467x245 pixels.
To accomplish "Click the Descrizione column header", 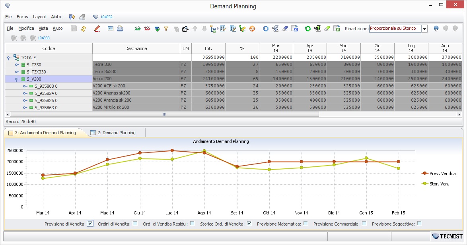I will 136,48.
